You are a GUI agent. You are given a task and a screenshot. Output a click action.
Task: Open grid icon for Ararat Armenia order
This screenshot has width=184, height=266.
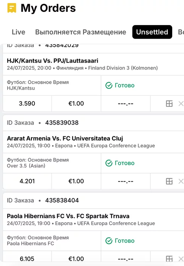[169, 181]
